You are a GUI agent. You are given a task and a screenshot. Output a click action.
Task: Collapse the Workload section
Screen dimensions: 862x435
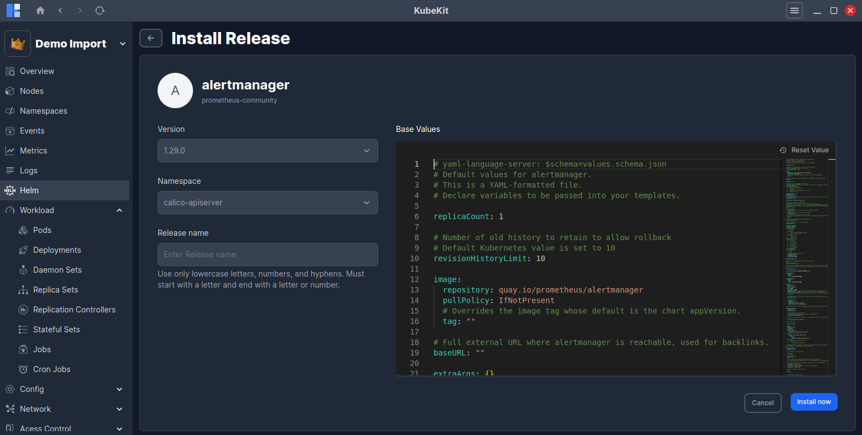pyautogui.click(x=119, y=210)
